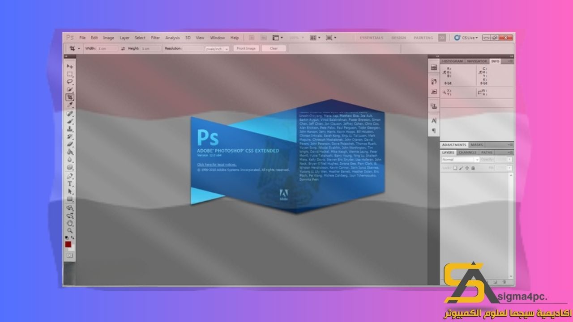
Task: Select the Rectangular Marquee tool
Action: pyautogui.click(x=70, y=74)
